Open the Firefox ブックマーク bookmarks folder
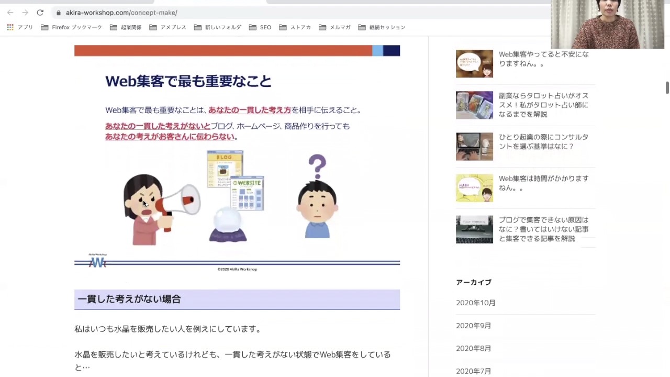 coord(71,27)
